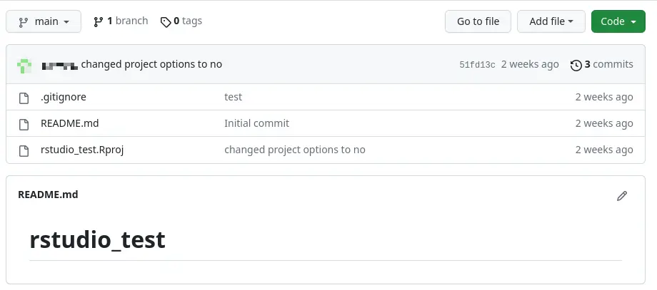Click the Go to file button

click(x=478, y=21)
